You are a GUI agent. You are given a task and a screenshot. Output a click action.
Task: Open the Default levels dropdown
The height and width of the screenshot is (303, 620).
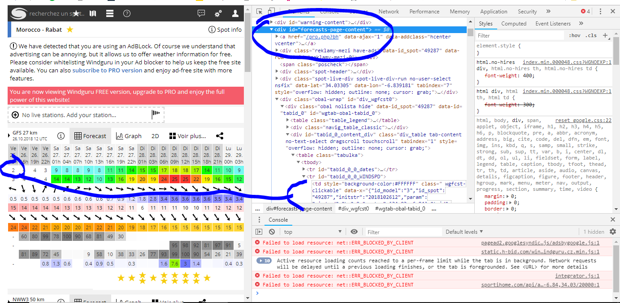[x=464, y=232]
